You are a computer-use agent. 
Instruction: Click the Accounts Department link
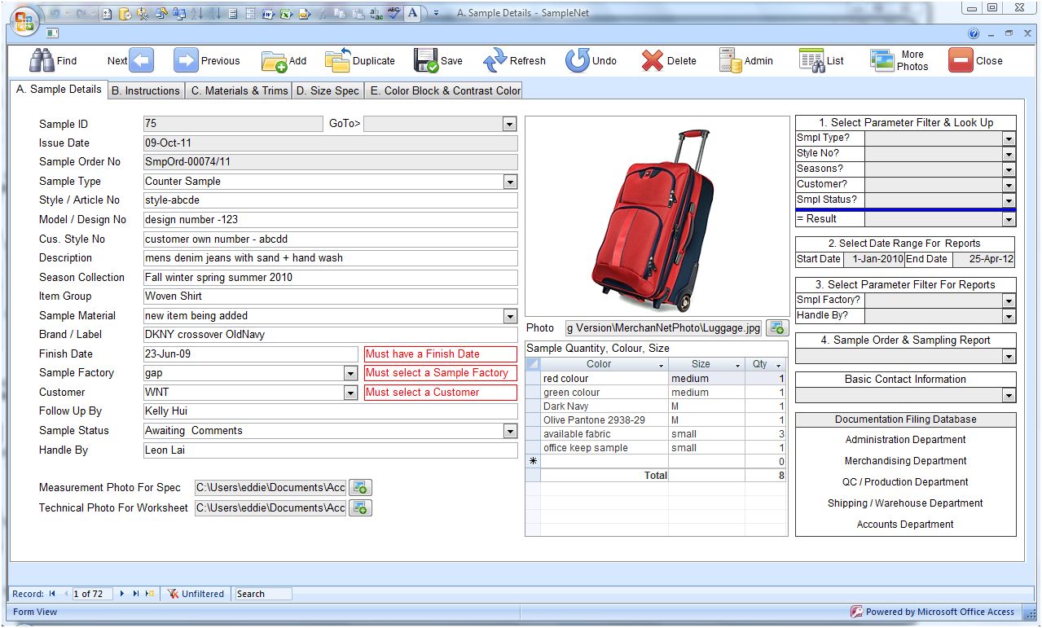pyautogui.click(x=905, y=525)
